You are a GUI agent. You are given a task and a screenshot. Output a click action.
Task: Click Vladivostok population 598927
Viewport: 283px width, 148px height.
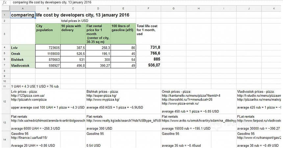(x=48, y=65)
